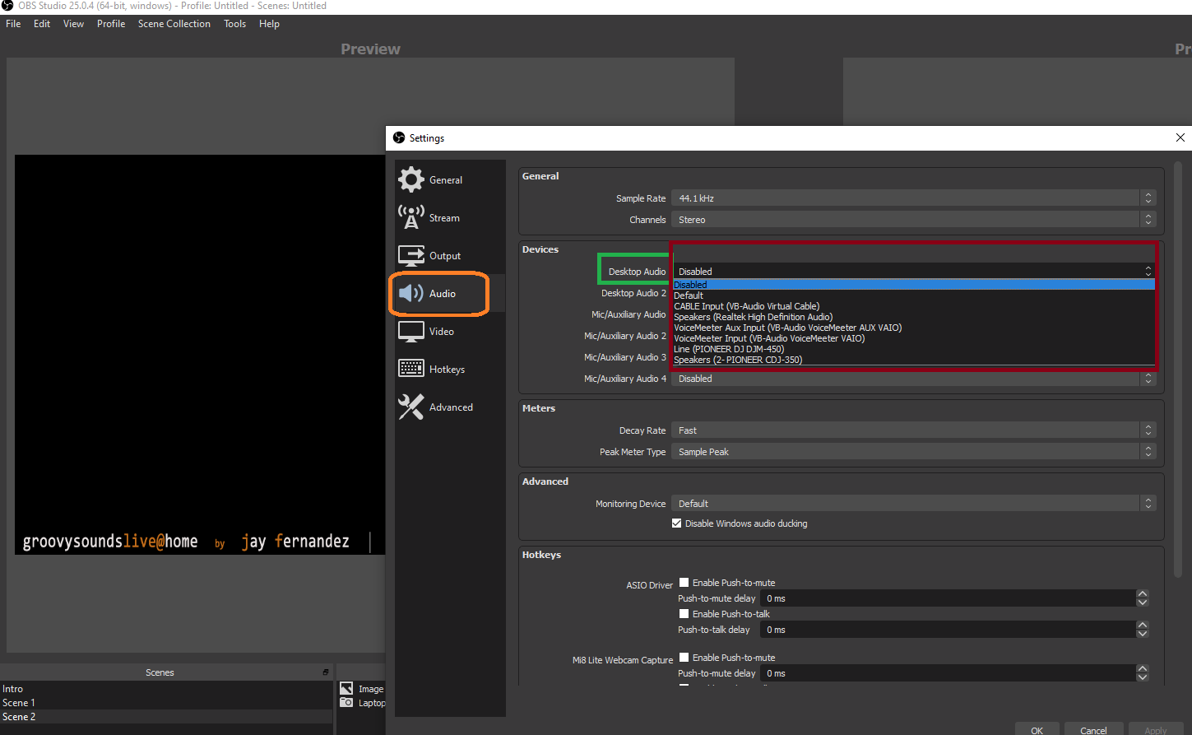The image size is (1192, 735).
Task: Open the Tools menu
Action: pos(235,24)
